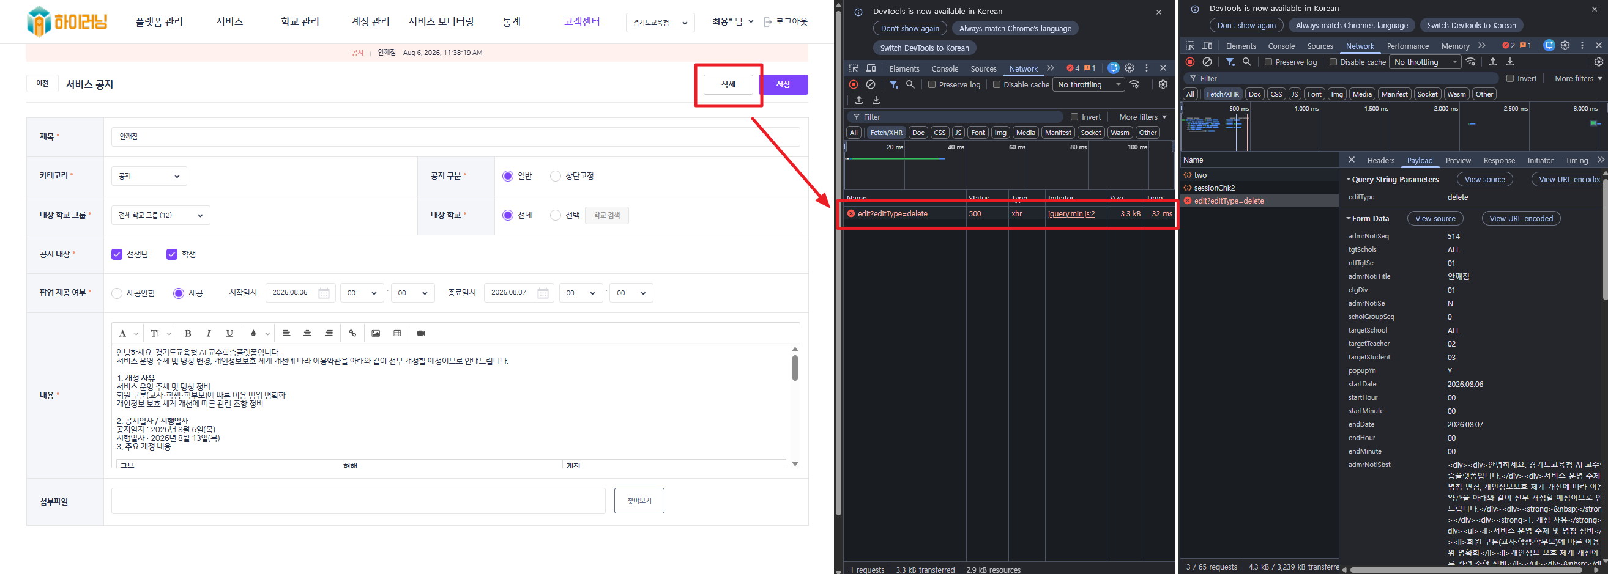Underline text in the content editor
The height and width of the screenshot is (574, 1608).
pyautogui.click(x=229, y=333)
